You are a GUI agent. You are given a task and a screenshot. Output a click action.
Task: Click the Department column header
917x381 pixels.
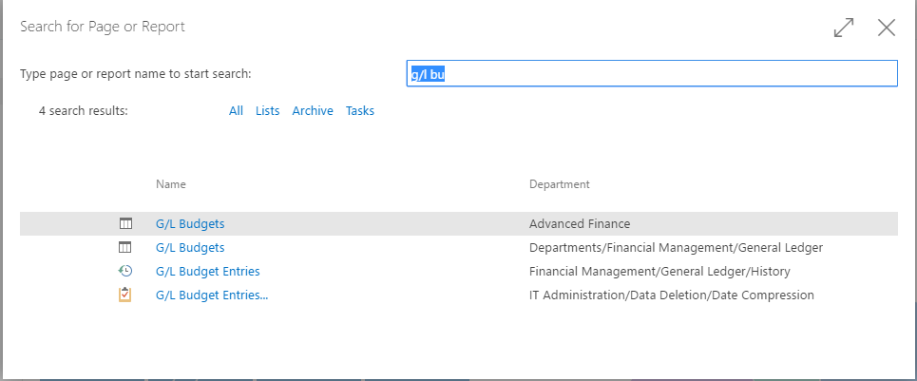(x=559, y=184)
